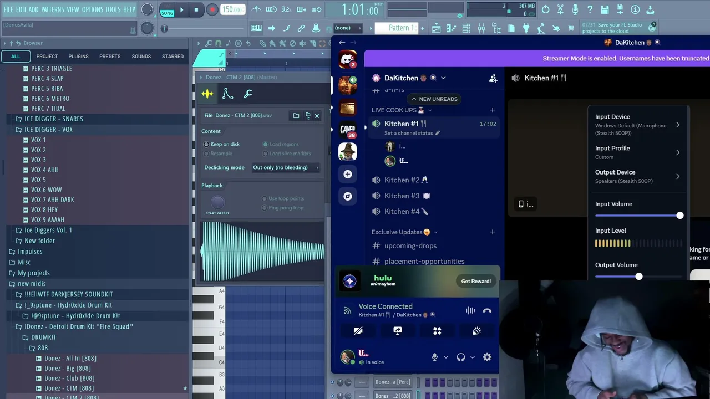Open the sampler envelope tab icon
This screenshot has width=710, height=399.
click(227, 94)
